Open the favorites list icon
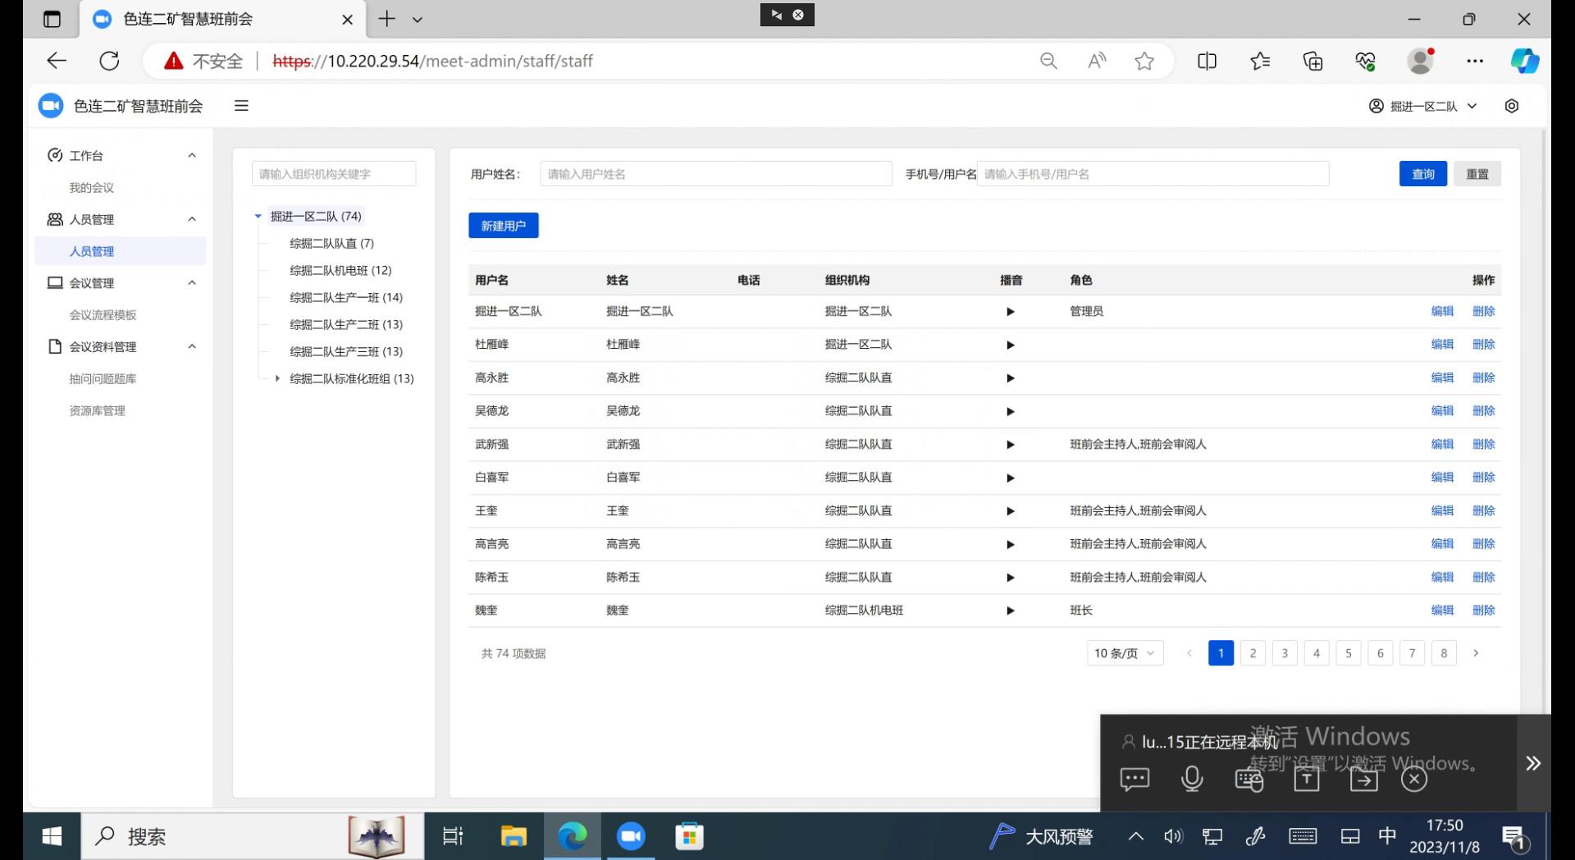1575x860 pixels. [x=1260, y=61]
